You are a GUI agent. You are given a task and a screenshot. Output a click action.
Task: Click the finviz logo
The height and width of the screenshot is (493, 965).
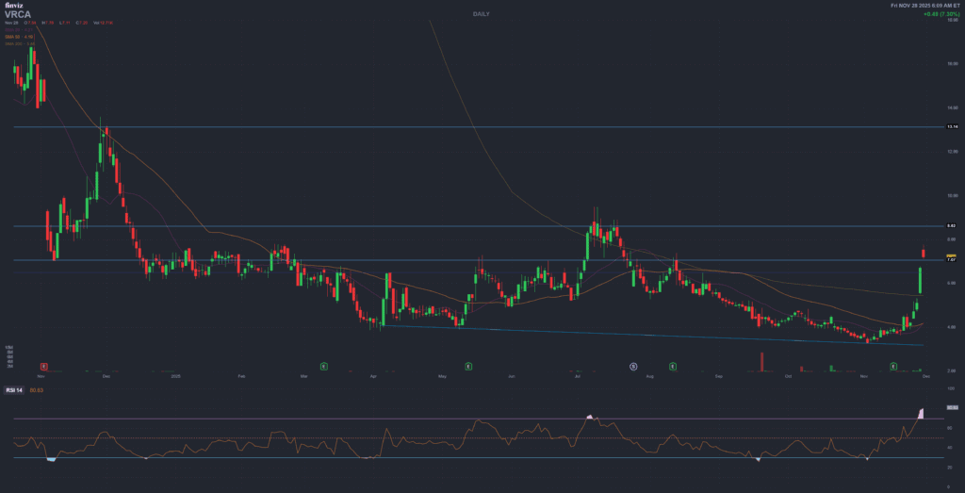point(12,6)
